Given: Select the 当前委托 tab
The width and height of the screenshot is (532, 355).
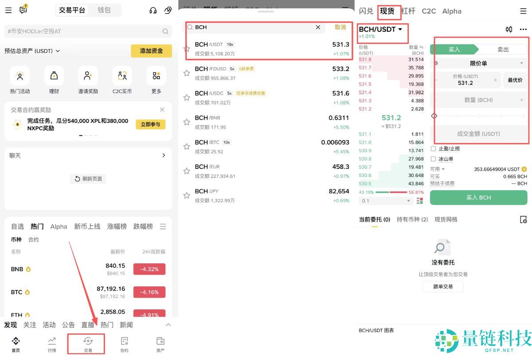Looking at the screenshot, I should pyautogui.click(x=374, y=219).
